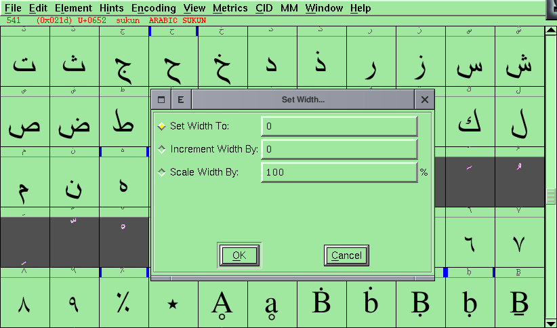Screen dimensions: 557x328
Task: Choose the Scale Width By radio button
Action: pos(161,172)
